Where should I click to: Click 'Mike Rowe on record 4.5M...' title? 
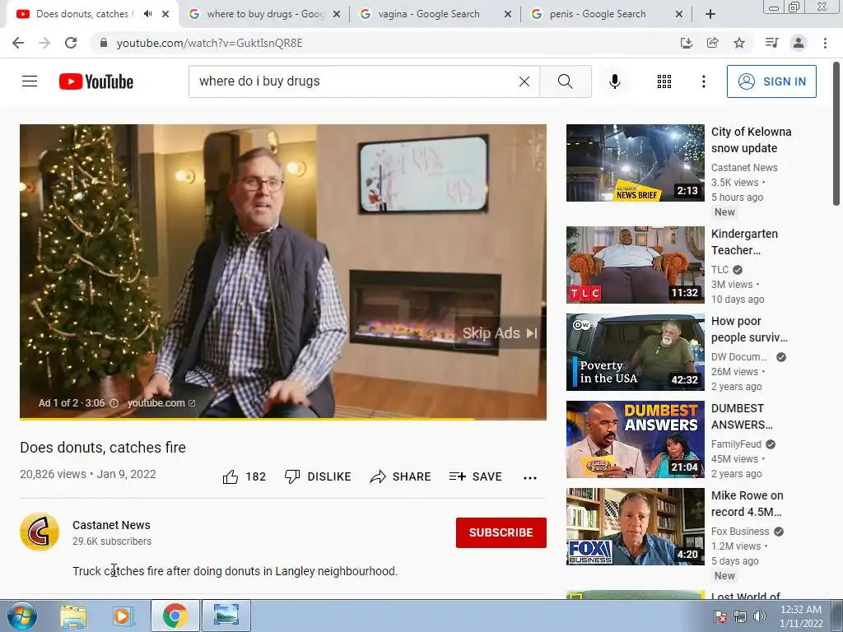coord(747,504)
